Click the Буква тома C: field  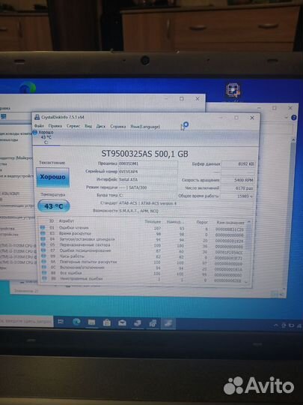pos(148,195)
